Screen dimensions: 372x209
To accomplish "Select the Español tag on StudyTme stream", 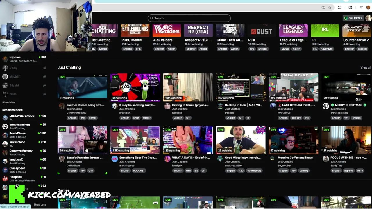I will (x=349, y=171).
